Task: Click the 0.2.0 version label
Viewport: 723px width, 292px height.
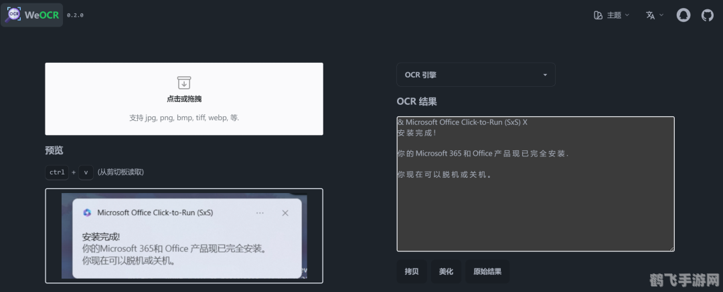Action: tap(75, 15)
